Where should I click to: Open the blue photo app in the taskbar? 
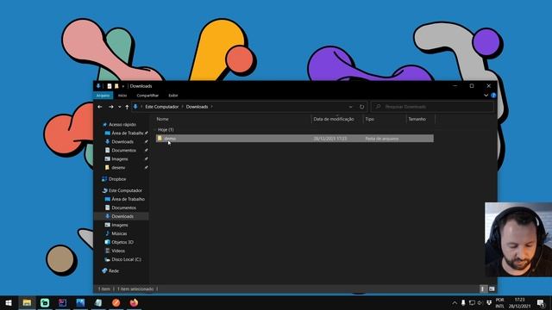coord(80,302)
